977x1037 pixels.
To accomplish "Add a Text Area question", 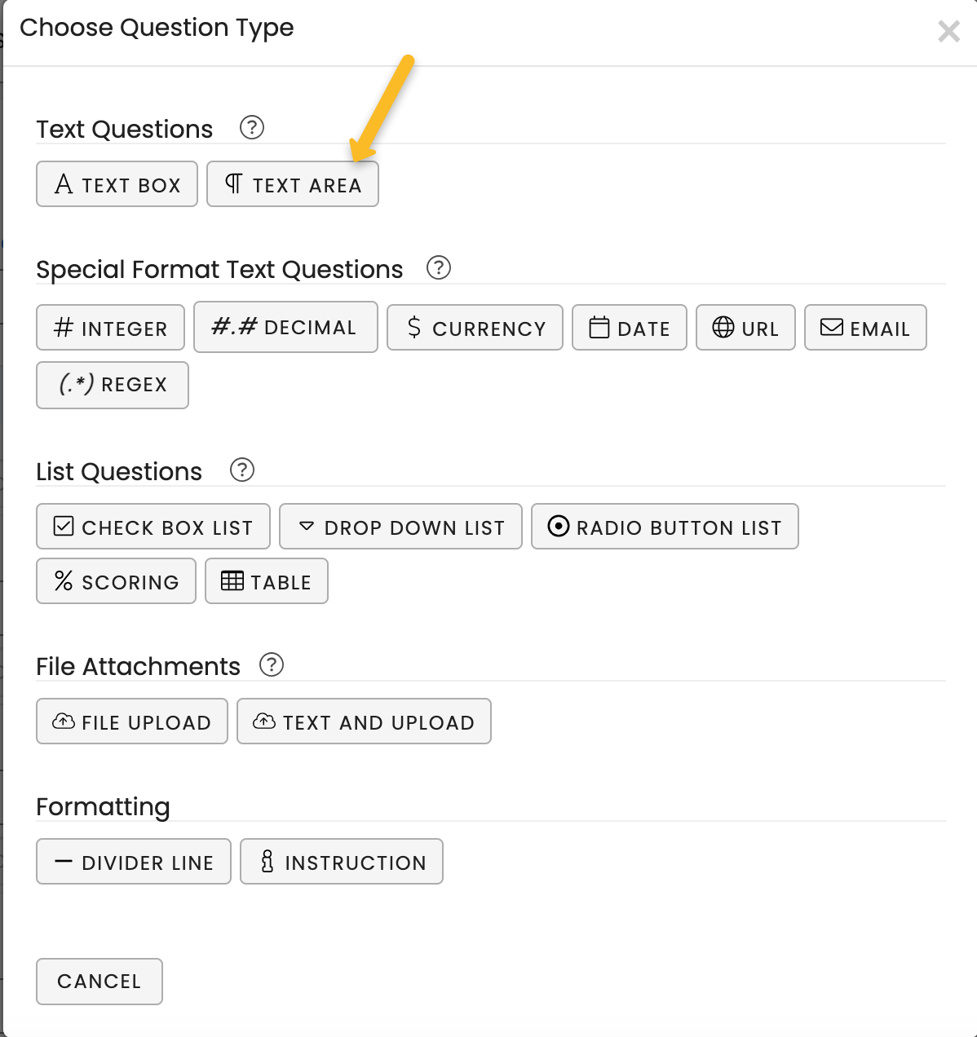I will click(292, 183).
